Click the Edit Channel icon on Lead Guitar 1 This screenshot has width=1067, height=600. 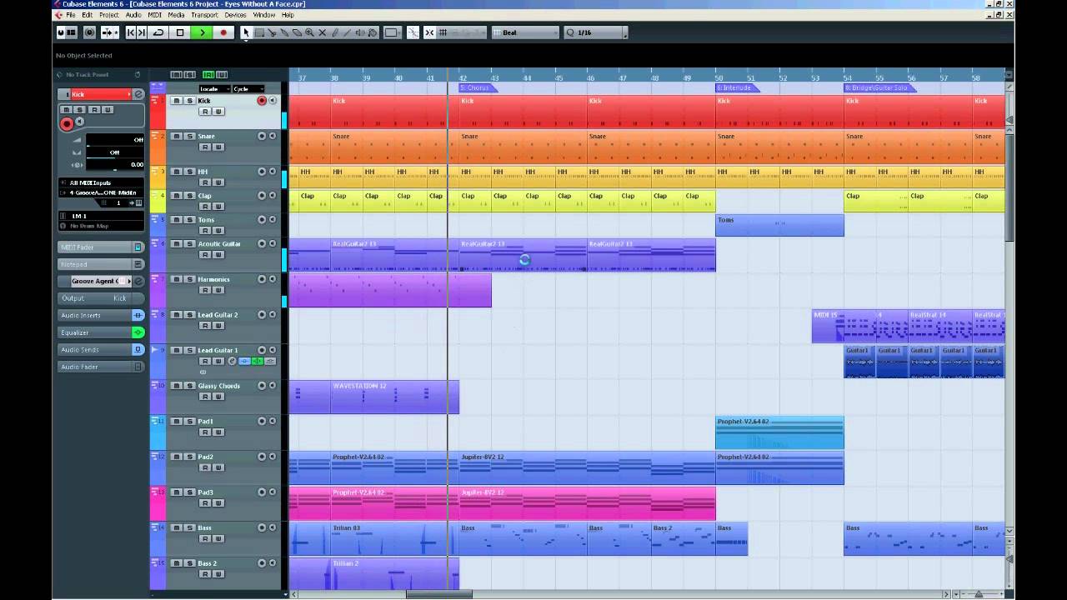pyautogui.click(x=232, y=361)
